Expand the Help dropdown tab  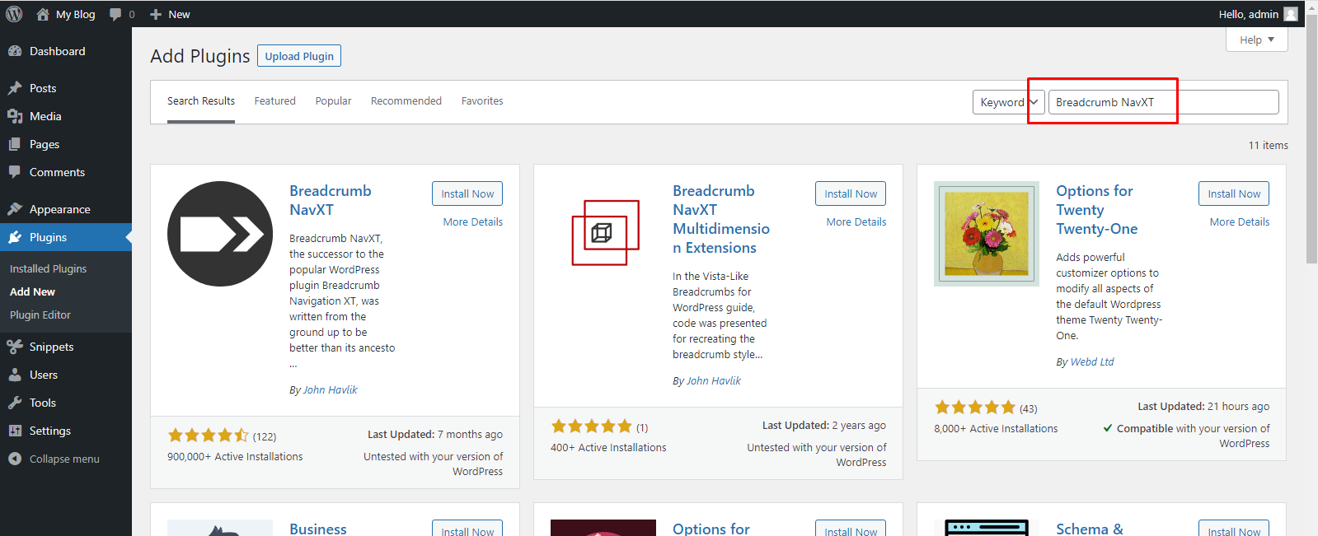[1257, 40]
